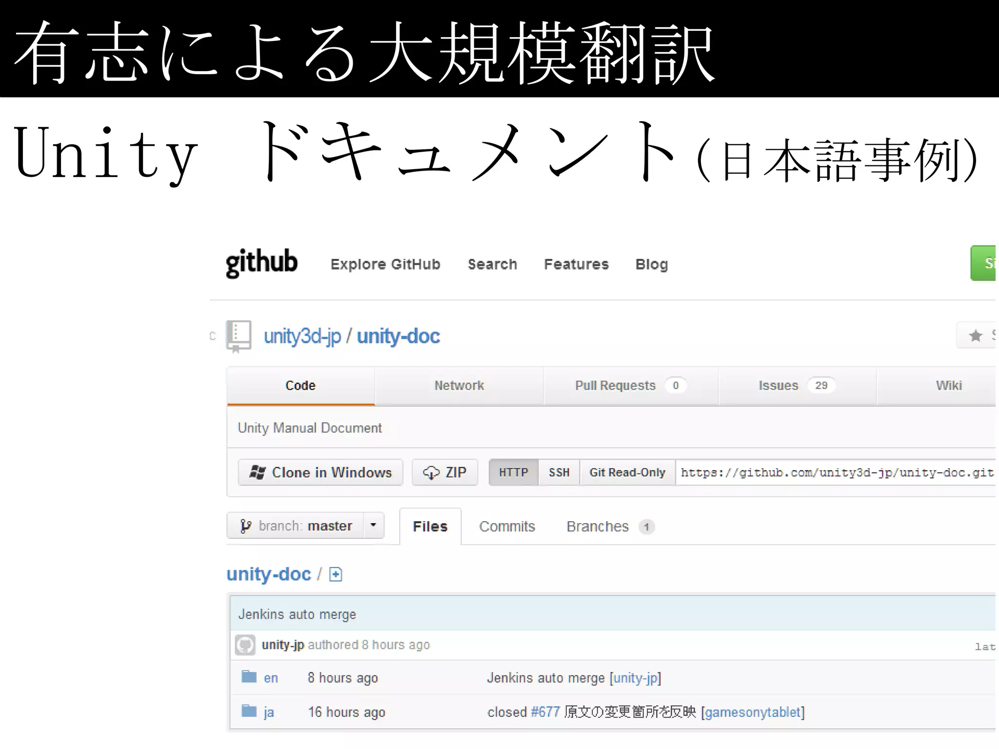Open the branch master dropdown
The width and height of the screenshot is (999, 749).
(305, 526)
